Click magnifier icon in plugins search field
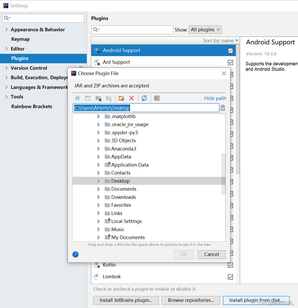This screenshot has height=308, width=298. (x=96, y=30)
